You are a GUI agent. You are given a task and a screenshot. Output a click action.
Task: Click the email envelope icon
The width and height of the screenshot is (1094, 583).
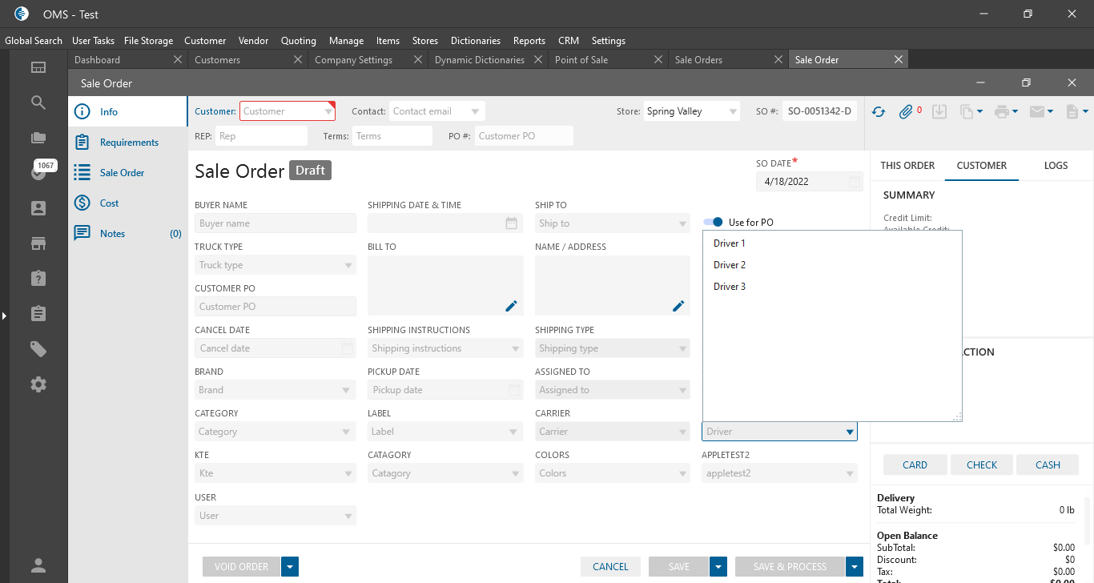(x=1037, y=112)
